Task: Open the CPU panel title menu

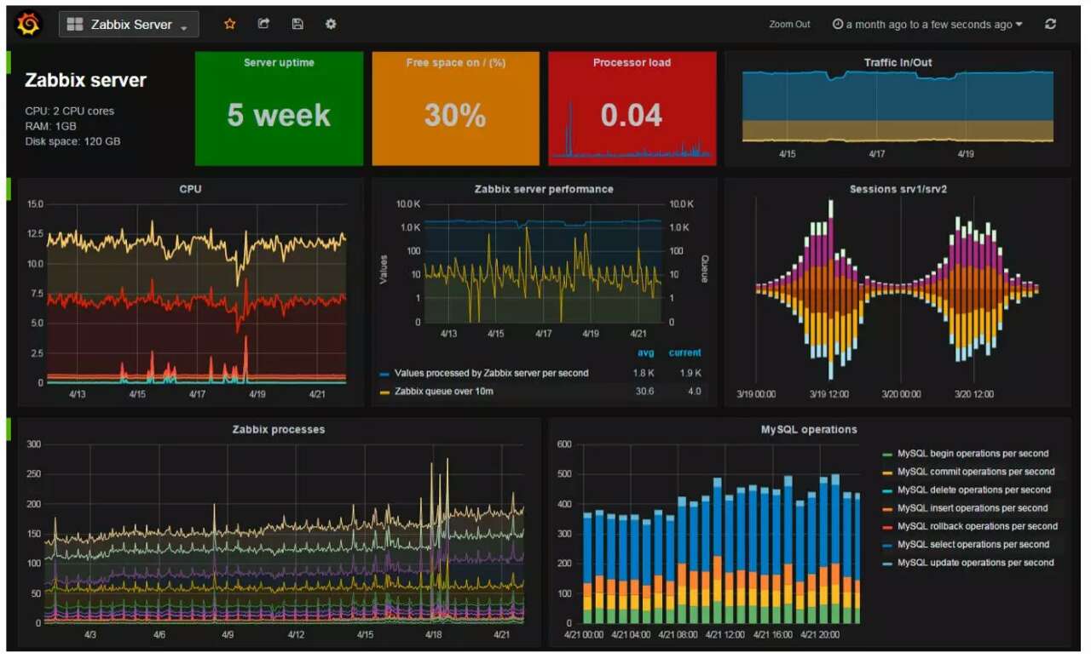Action: (190, 189)
